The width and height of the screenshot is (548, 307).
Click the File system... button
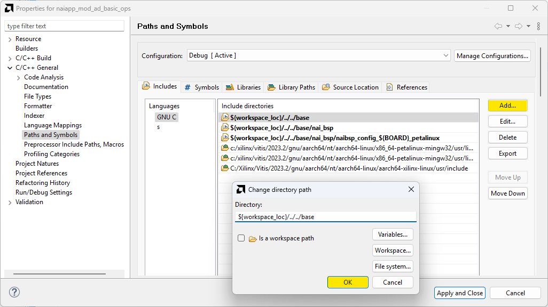[393, 266]
